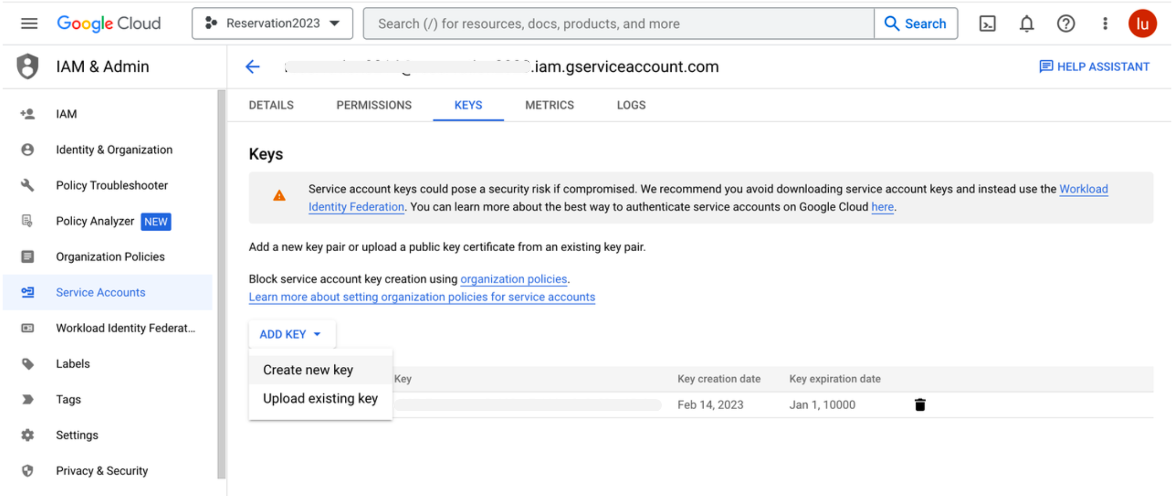
Task: Choose Create new key from menu
Action: coord(308,369)
